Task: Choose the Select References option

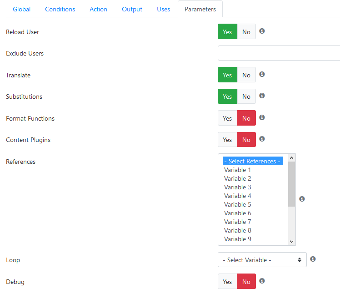Action: [253, 161]
